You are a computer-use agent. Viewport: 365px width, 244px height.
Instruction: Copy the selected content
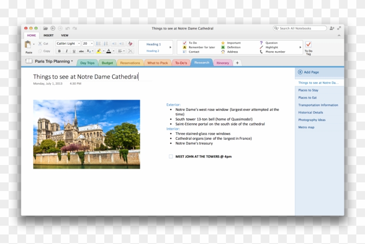pyautogui.click(x=44, y=51)
